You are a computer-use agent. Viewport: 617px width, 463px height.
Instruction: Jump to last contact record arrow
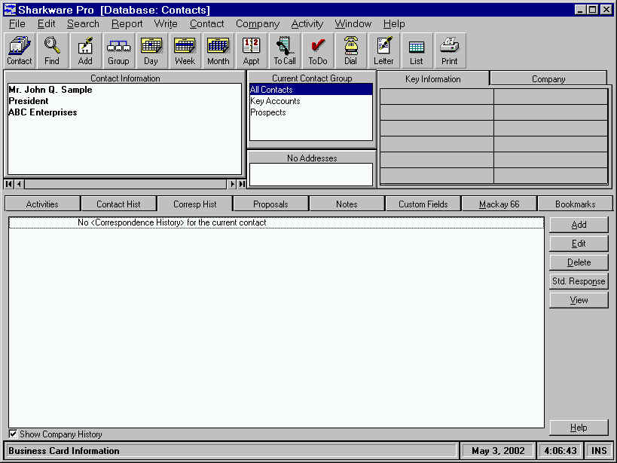(242, 184)
